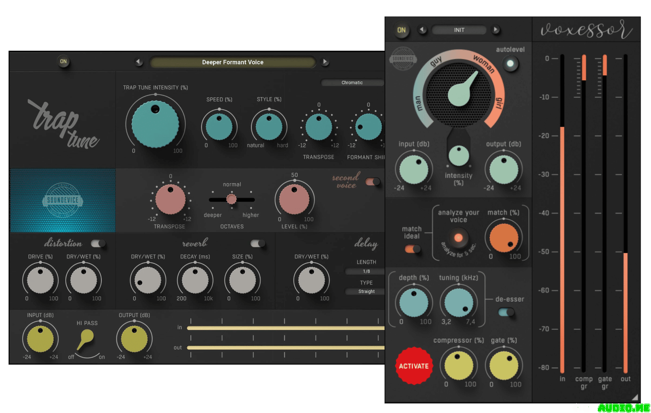The width and height of the screenshot is (651, 413).
Task: Click the distortion Dry/Wet knob
Action: coord(84,280)
